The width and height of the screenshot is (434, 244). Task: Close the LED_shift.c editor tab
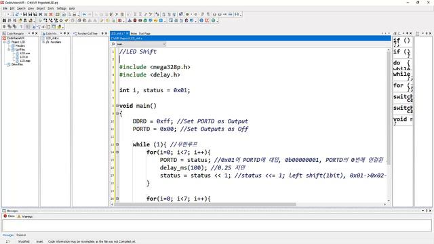coord(127,33)
